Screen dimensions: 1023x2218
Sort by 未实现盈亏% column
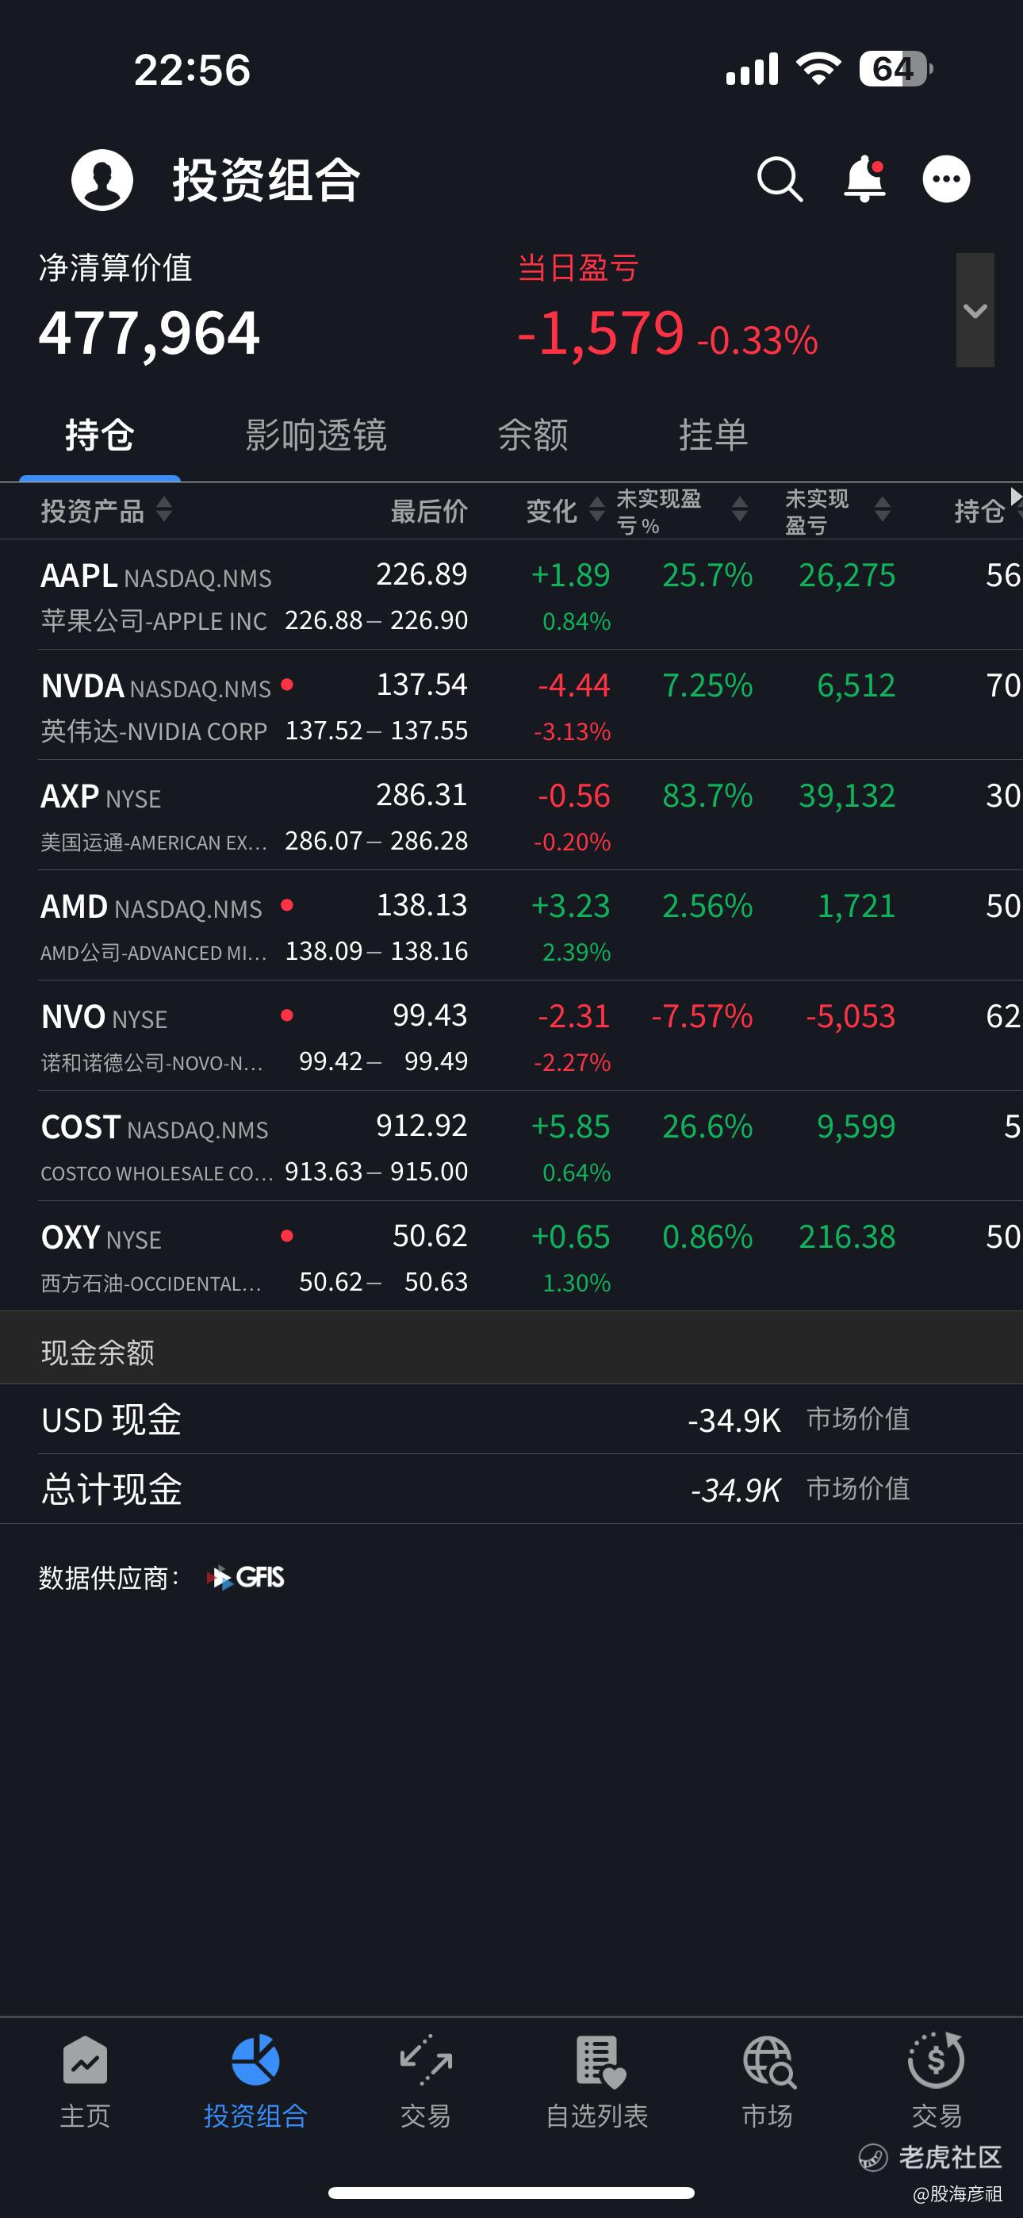point(739,510)
